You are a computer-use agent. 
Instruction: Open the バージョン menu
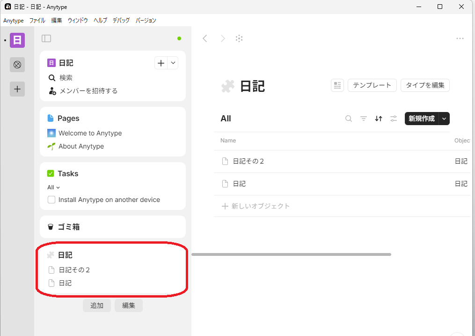point(146,21)
